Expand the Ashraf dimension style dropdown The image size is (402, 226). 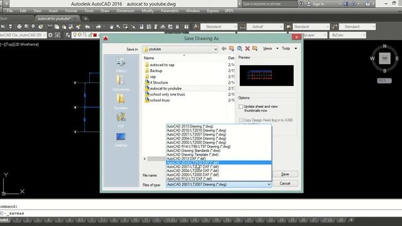point(281,26)
